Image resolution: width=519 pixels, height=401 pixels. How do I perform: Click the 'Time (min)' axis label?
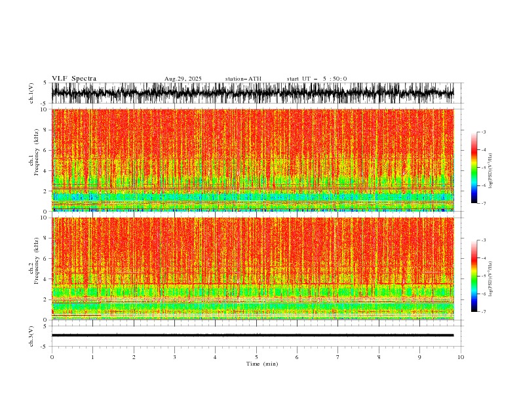coord(262,364)
